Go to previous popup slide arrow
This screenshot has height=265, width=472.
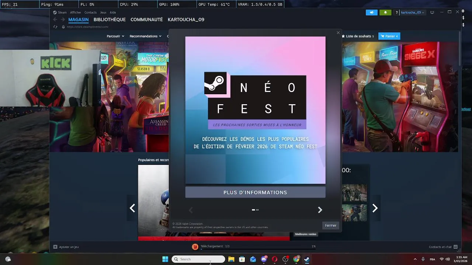pyautogui.click(x=191, y=210)
